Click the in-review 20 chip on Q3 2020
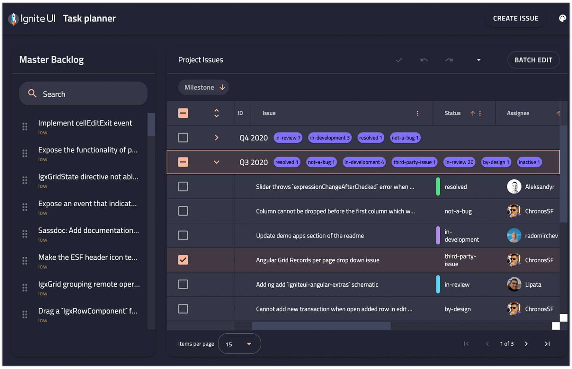 click(459, 162)
